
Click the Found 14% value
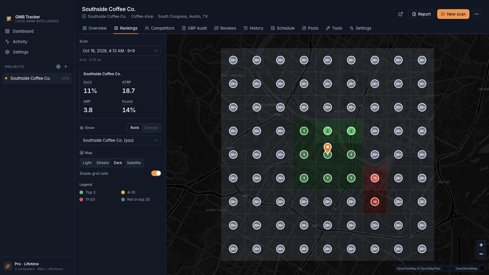[x=129, y=110]
